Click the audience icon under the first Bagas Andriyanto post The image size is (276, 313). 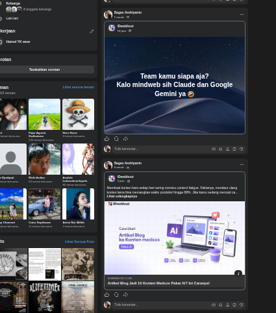pos(128,17)
